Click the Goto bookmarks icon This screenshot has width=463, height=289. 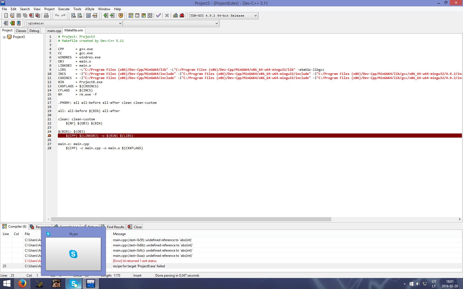[18, 23]
